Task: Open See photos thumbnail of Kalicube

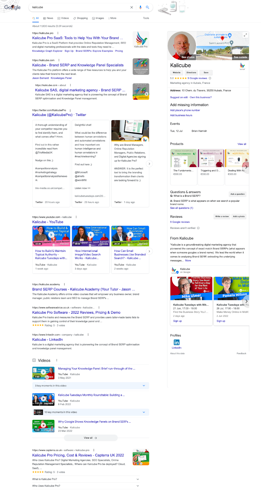Action: point(182,45)
